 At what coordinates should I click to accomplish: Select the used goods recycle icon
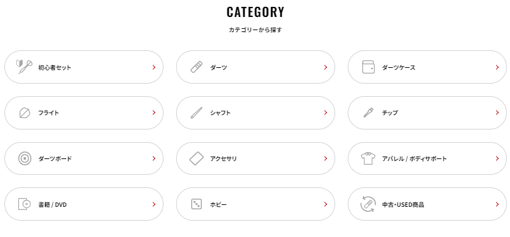click(x=368, y=204)
